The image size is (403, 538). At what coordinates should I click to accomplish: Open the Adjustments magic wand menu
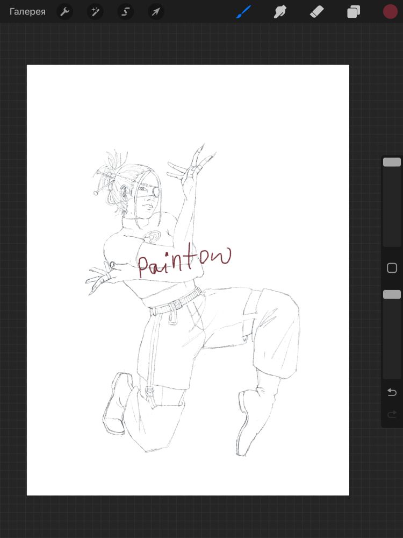tap(95, 12)
